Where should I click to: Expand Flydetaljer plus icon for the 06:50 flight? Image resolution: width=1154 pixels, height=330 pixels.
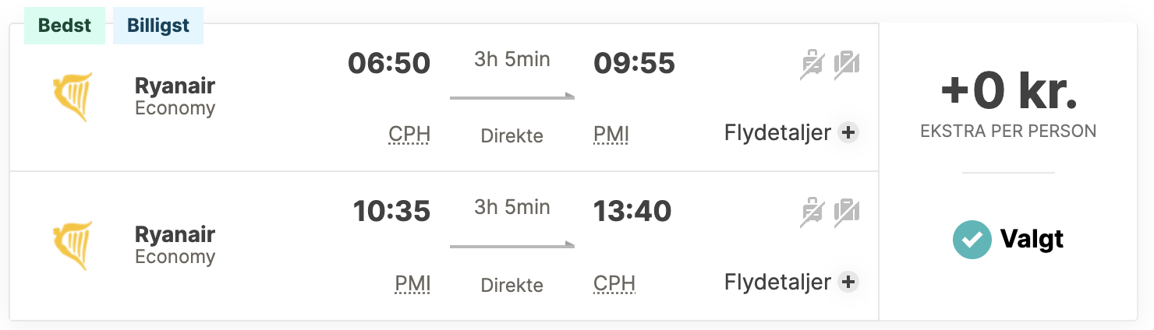[x=848, y=133]
